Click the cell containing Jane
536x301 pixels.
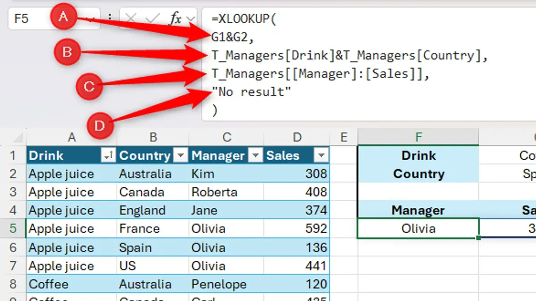point(226,210)
